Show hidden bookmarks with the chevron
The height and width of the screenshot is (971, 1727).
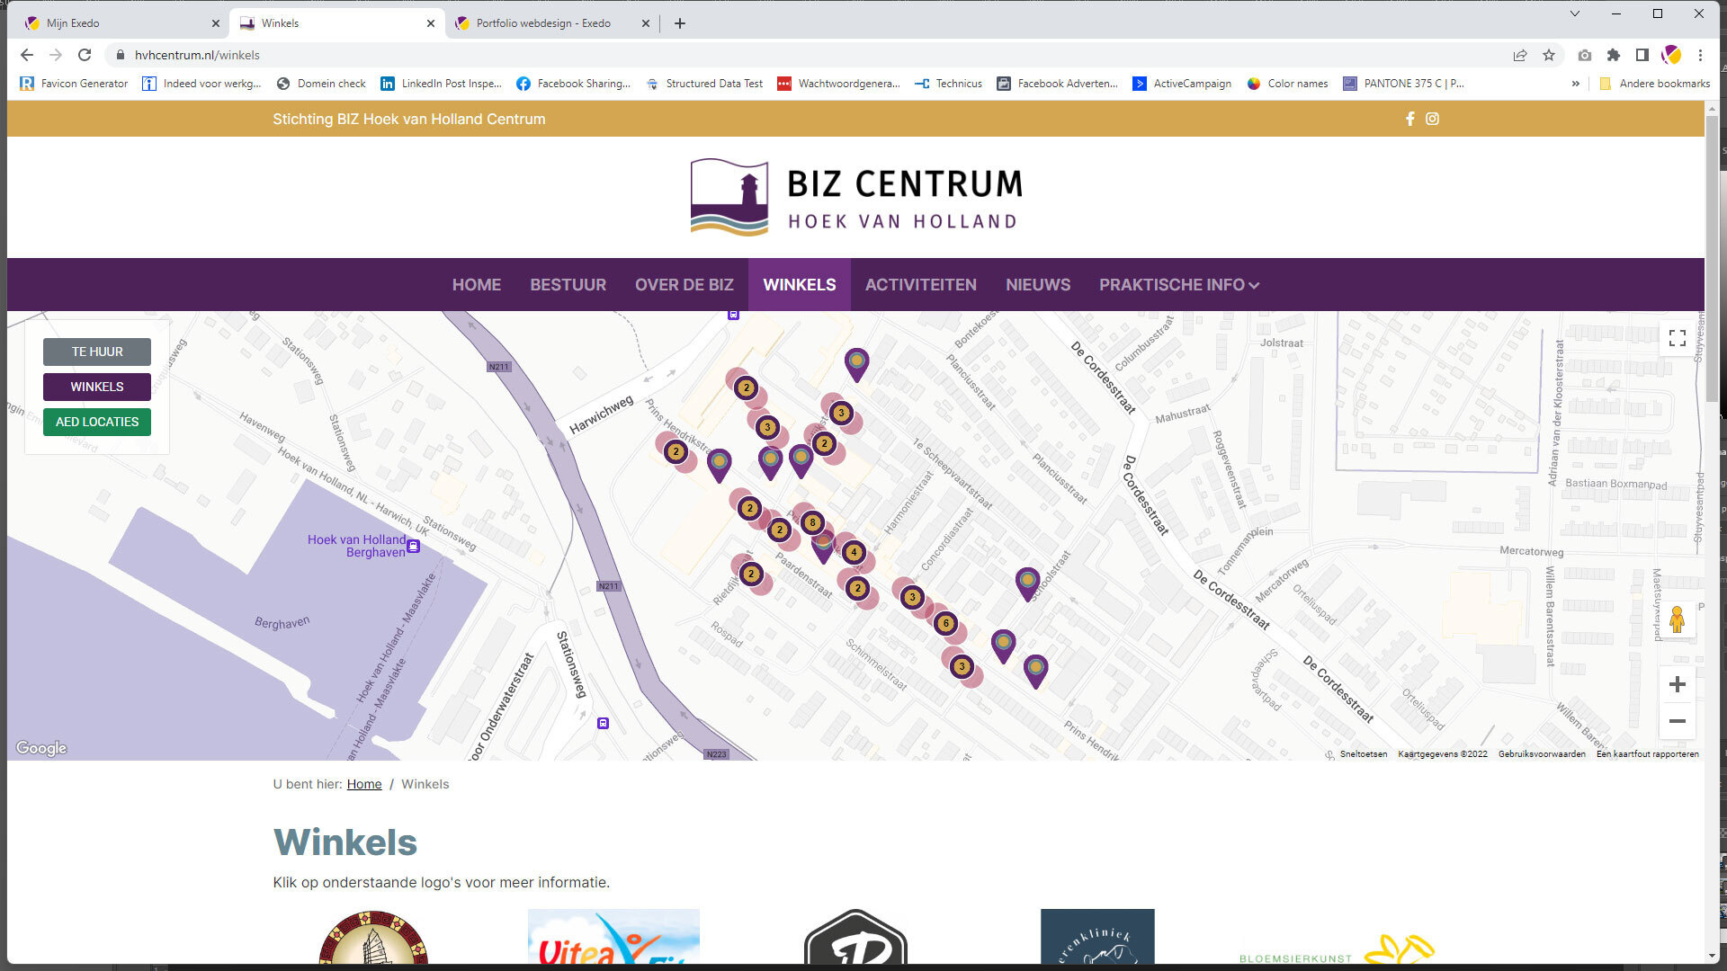[1575, 84]
